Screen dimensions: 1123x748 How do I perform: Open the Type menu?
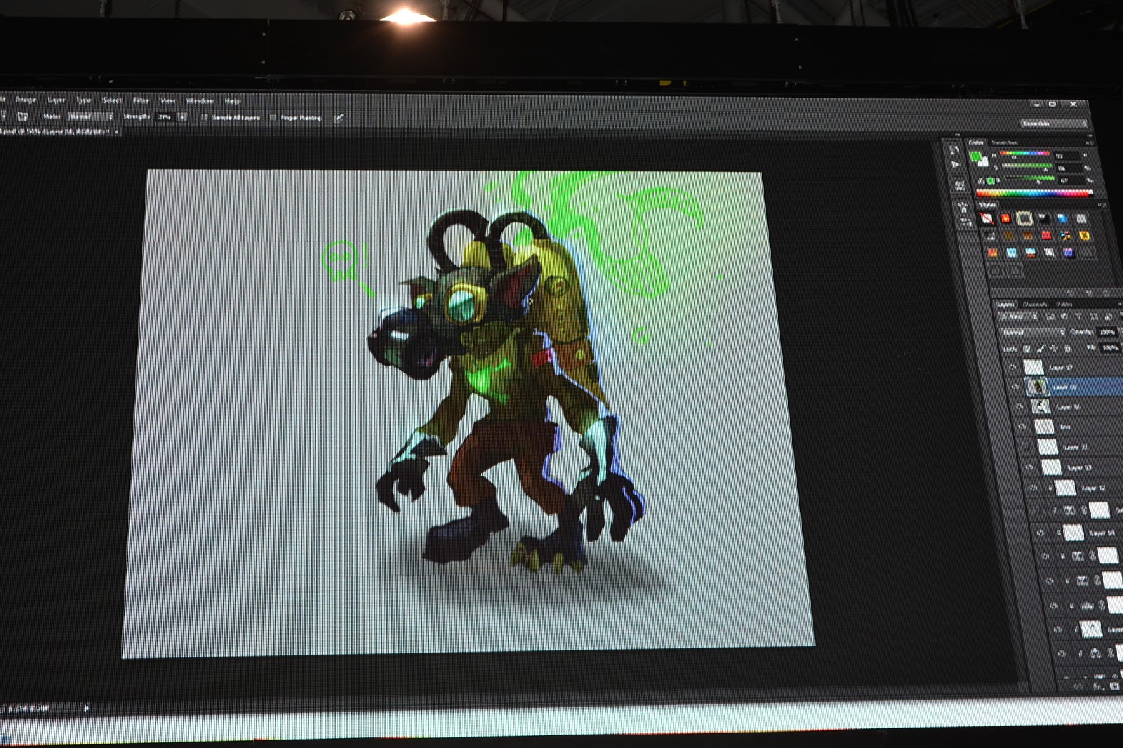pyautogui.click(x=84, y=100)
